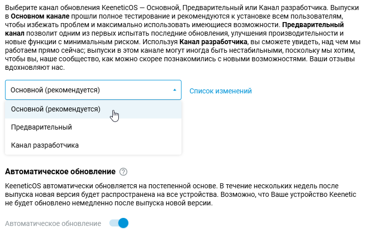Select Основной (рекомендуется) in the dropdown list
366x234 pixels.
pyautogui.click(x=56, y=109)
